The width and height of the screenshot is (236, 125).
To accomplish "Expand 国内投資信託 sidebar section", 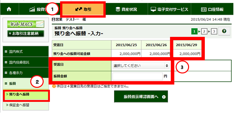I will click(x=26, y=62).
